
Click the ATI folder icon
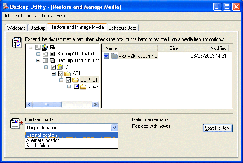67,73
